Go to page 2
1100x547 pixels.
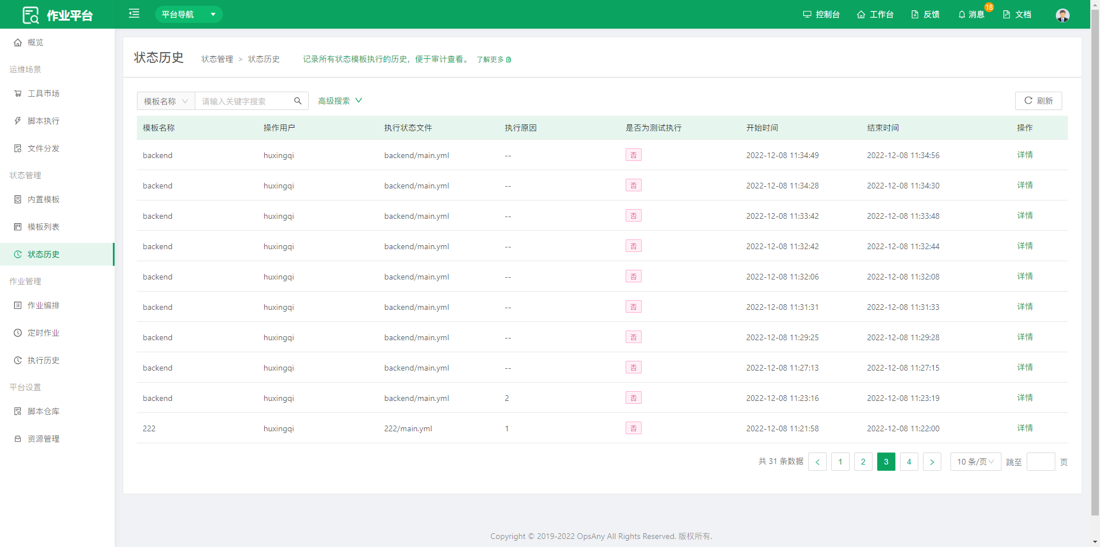pyautogui.click(x=863, y=462)
